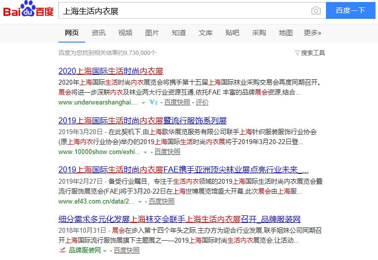The width and height of the screenshot is (378, 260).
Task: Switch to the 知道 tab
Action: 179,33
